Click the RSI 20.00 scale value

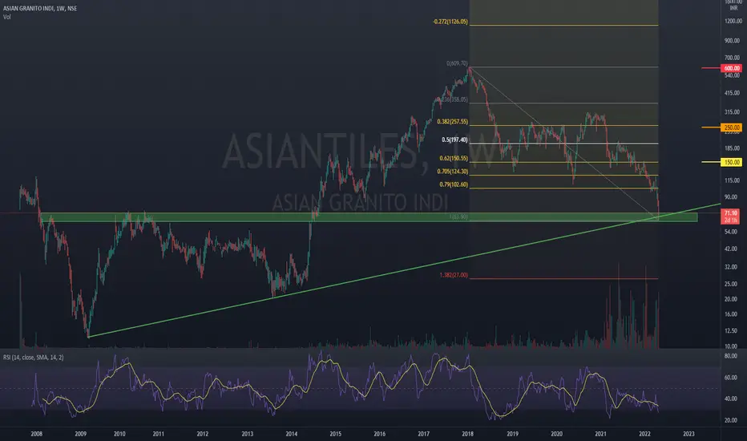pyautogui.click(x=731, y=420)
